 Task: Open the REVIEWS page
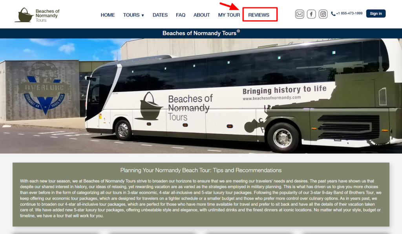[259, 15]
